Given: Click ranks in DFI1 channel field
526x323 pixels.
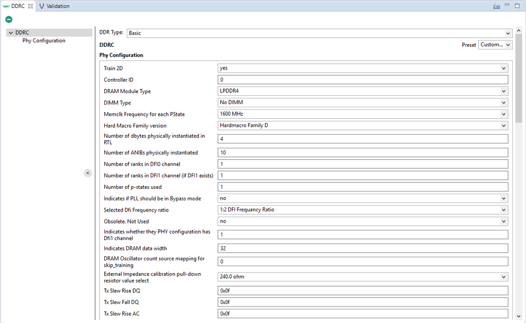Looking at the screenshot, I should pyautogui.click(x=363, y=175).
